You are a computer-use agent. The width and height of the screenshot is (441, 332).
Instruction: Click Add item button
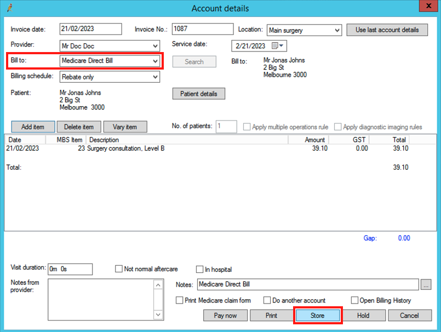33,127
